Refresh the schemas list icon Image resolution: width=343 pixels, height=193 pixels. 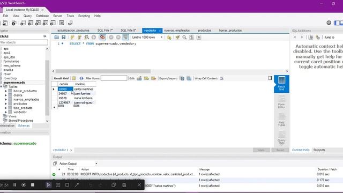point(45,36)
